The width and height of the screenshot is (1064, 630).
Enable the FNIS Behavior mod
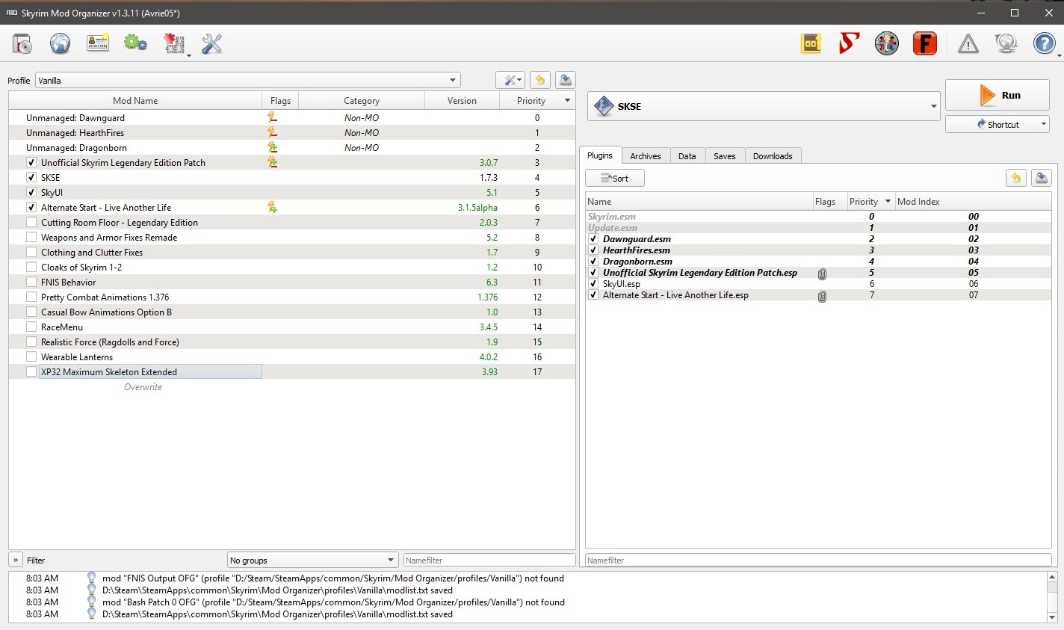[31, 282]
